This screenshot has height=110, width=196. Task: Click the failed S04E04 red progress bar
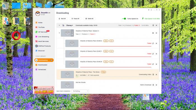(116, 46)
